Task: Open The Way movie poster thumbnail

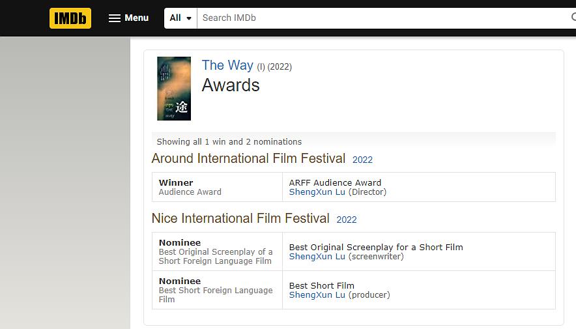Action: click(x=174, y=89)
